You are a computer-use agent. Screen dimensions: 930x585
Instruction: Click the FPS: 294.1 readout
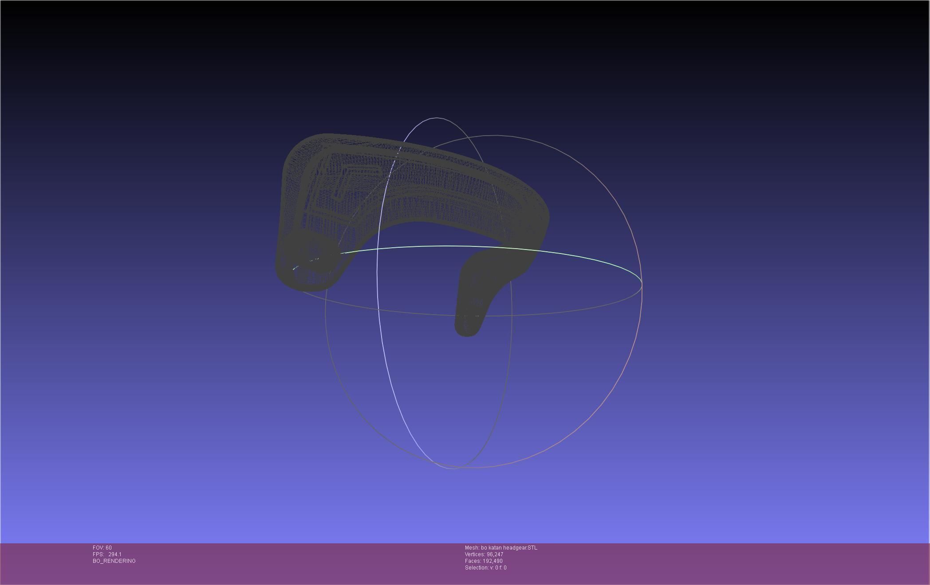pyautogui.click(x=107, y=554)
